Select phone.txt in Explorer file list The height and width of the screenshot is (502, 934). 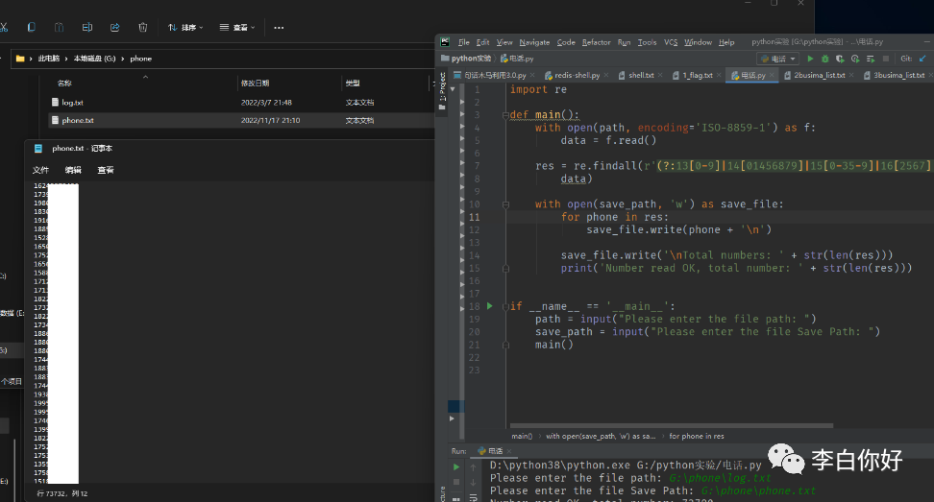click(240, 120)
